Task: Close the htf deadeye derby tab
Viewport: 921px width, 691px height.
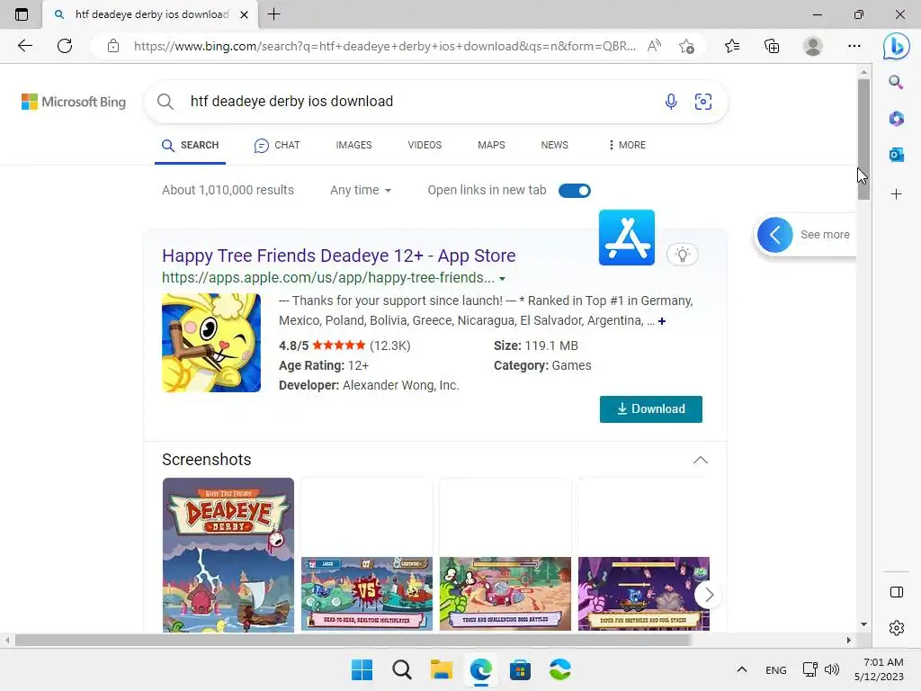Action: click(x=245, y=14)
